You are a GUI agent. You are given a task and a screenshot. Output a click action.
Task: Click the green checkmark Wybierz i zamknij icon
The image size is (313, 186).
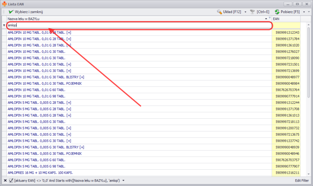pos(11,12)
